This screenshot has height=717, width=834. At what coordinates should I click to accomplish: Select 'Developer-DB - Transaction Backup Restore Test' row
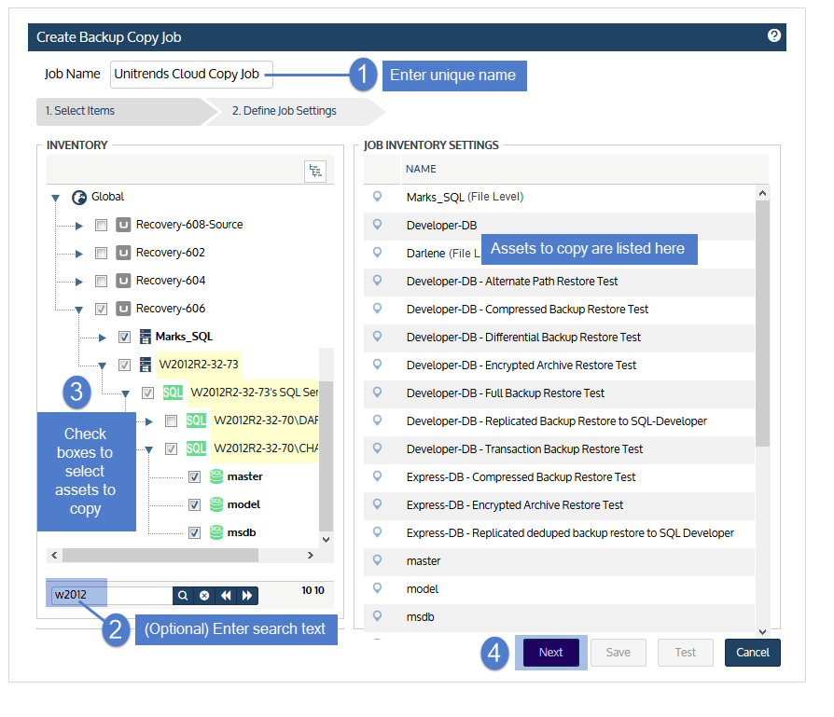[559, 449]
